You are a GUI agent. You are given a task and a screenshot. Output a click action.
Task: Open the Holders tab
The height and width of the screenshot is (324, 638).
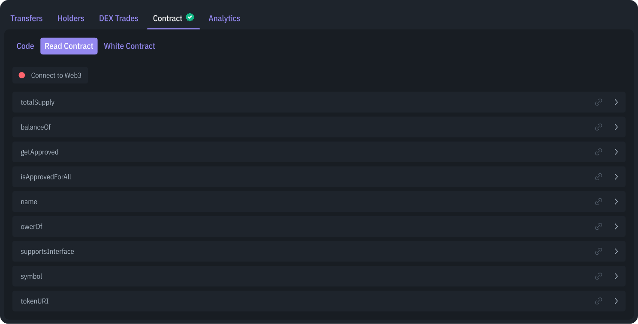point(71,18)
